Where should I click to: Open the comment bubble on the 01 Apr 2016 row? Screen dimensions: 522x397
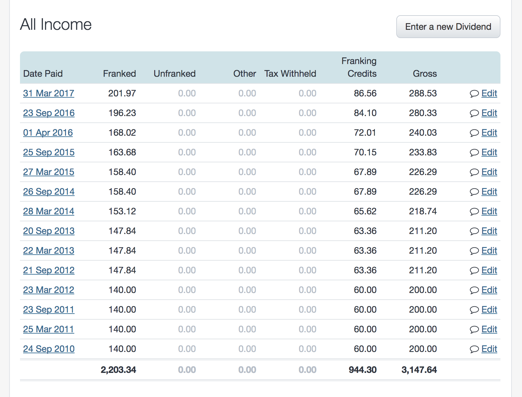tap(474, 133)
